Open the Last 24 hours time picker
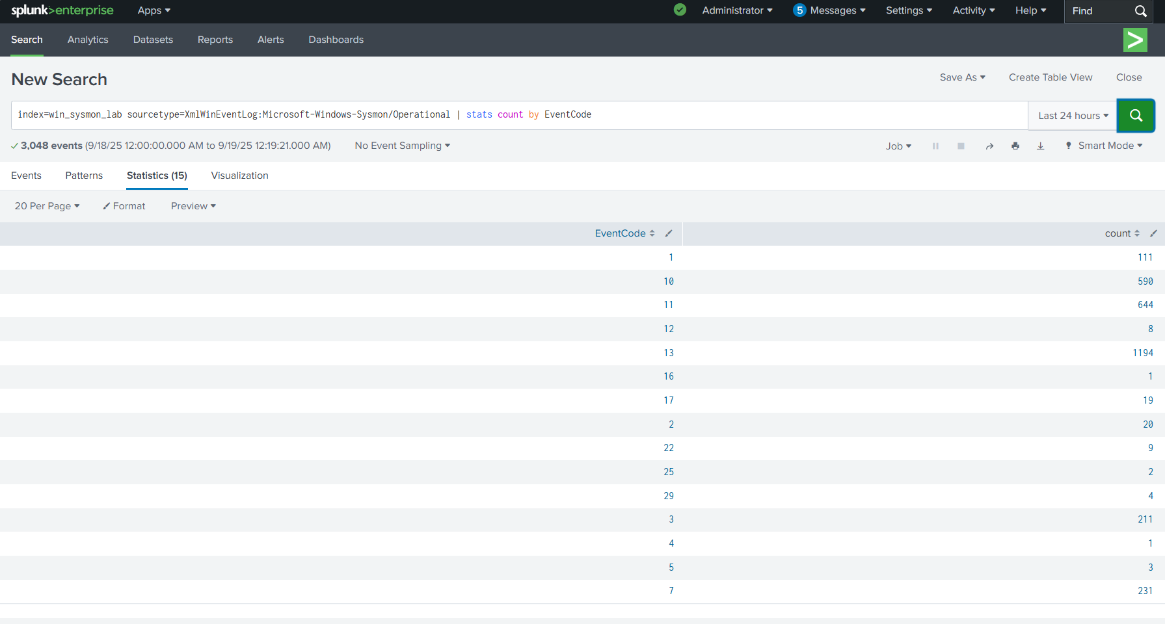Viewport: 1165px width, 624px height. [1073, 116]
